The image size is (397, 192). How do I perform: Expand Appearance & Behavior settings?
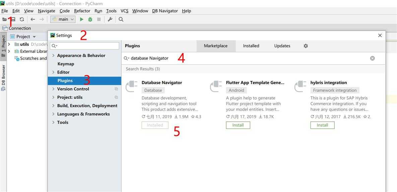click(x=53, y=56)
